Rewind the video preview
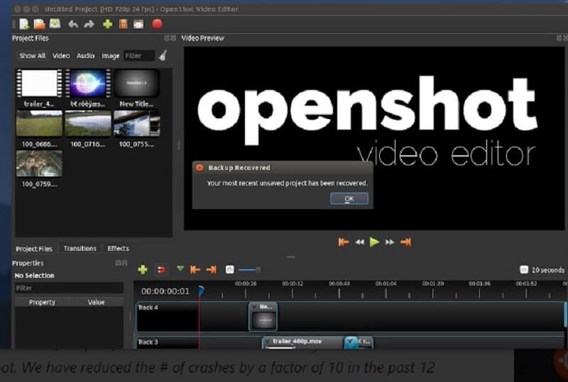 tap(359, 242)
